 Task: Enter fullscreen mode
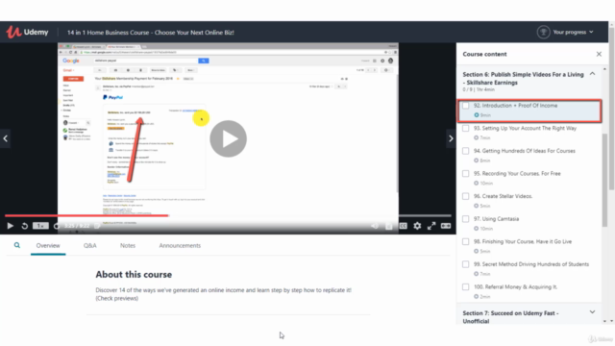coord(431,226)
